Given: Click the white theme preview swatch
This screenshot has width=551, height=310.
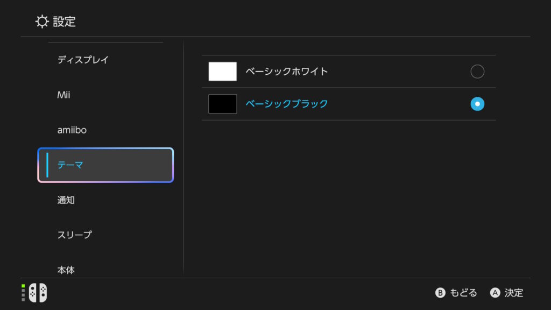Looking at the screenshot, I should [223, 72].
